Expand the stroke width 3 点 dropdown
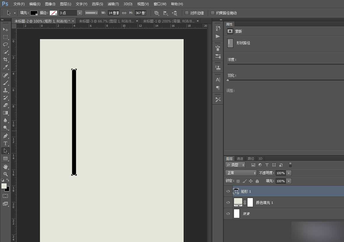This screenshot has width=344, height=242. pyautogui.click(x=80, y=13)
